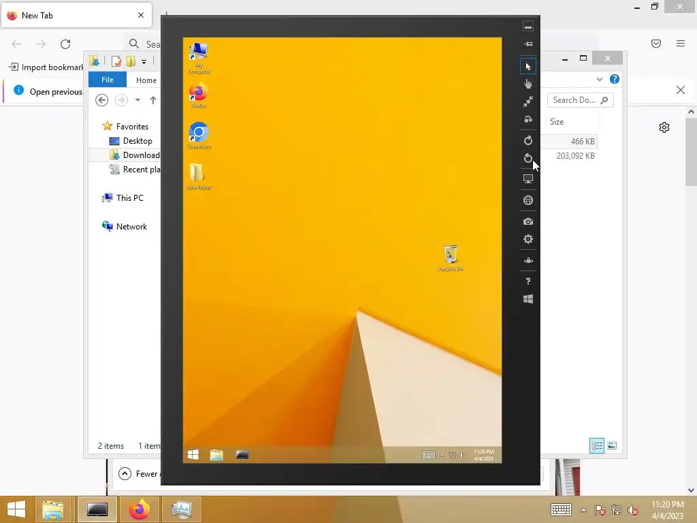This screenshot has height=523, width=697.
Task: Rotate the simulator clockwise
Action: pos(528,140)
